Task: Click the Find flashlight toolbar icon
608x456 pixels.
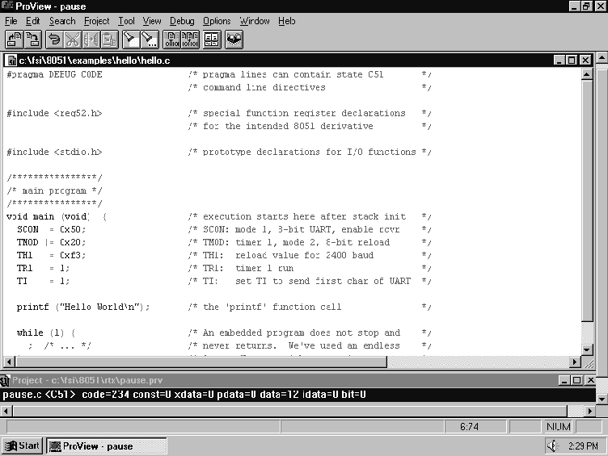Action: tap(131, 38)
